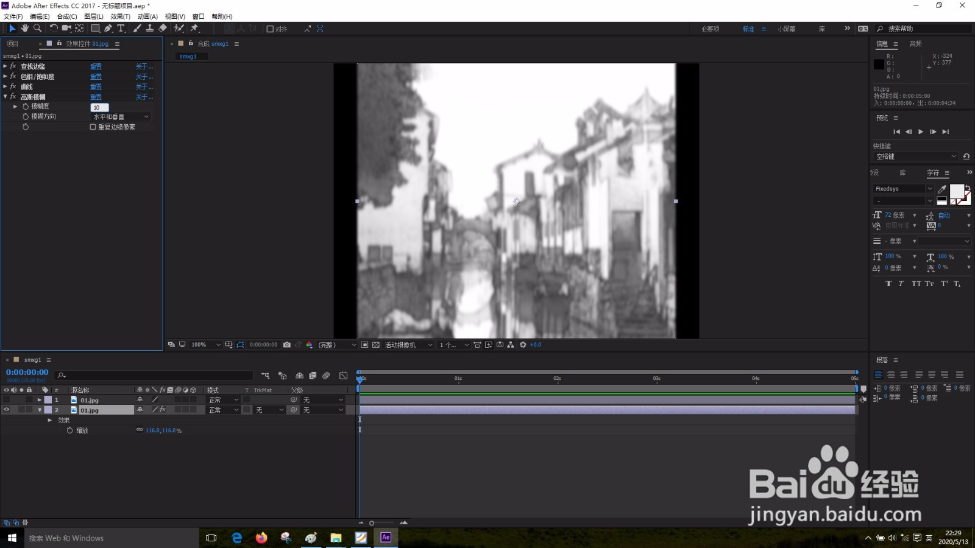Hide layer 2 with the eye icon

[x=7, y=410]
